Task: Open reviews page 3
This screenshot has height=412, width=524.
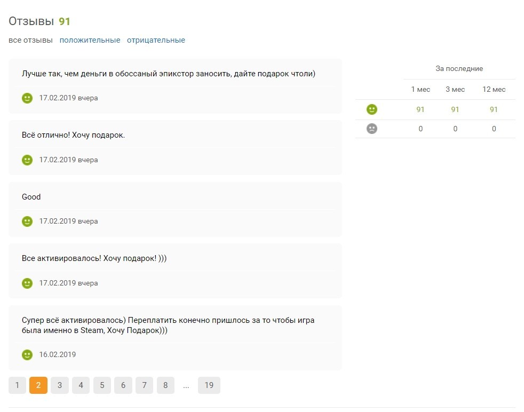Action: 59,385
